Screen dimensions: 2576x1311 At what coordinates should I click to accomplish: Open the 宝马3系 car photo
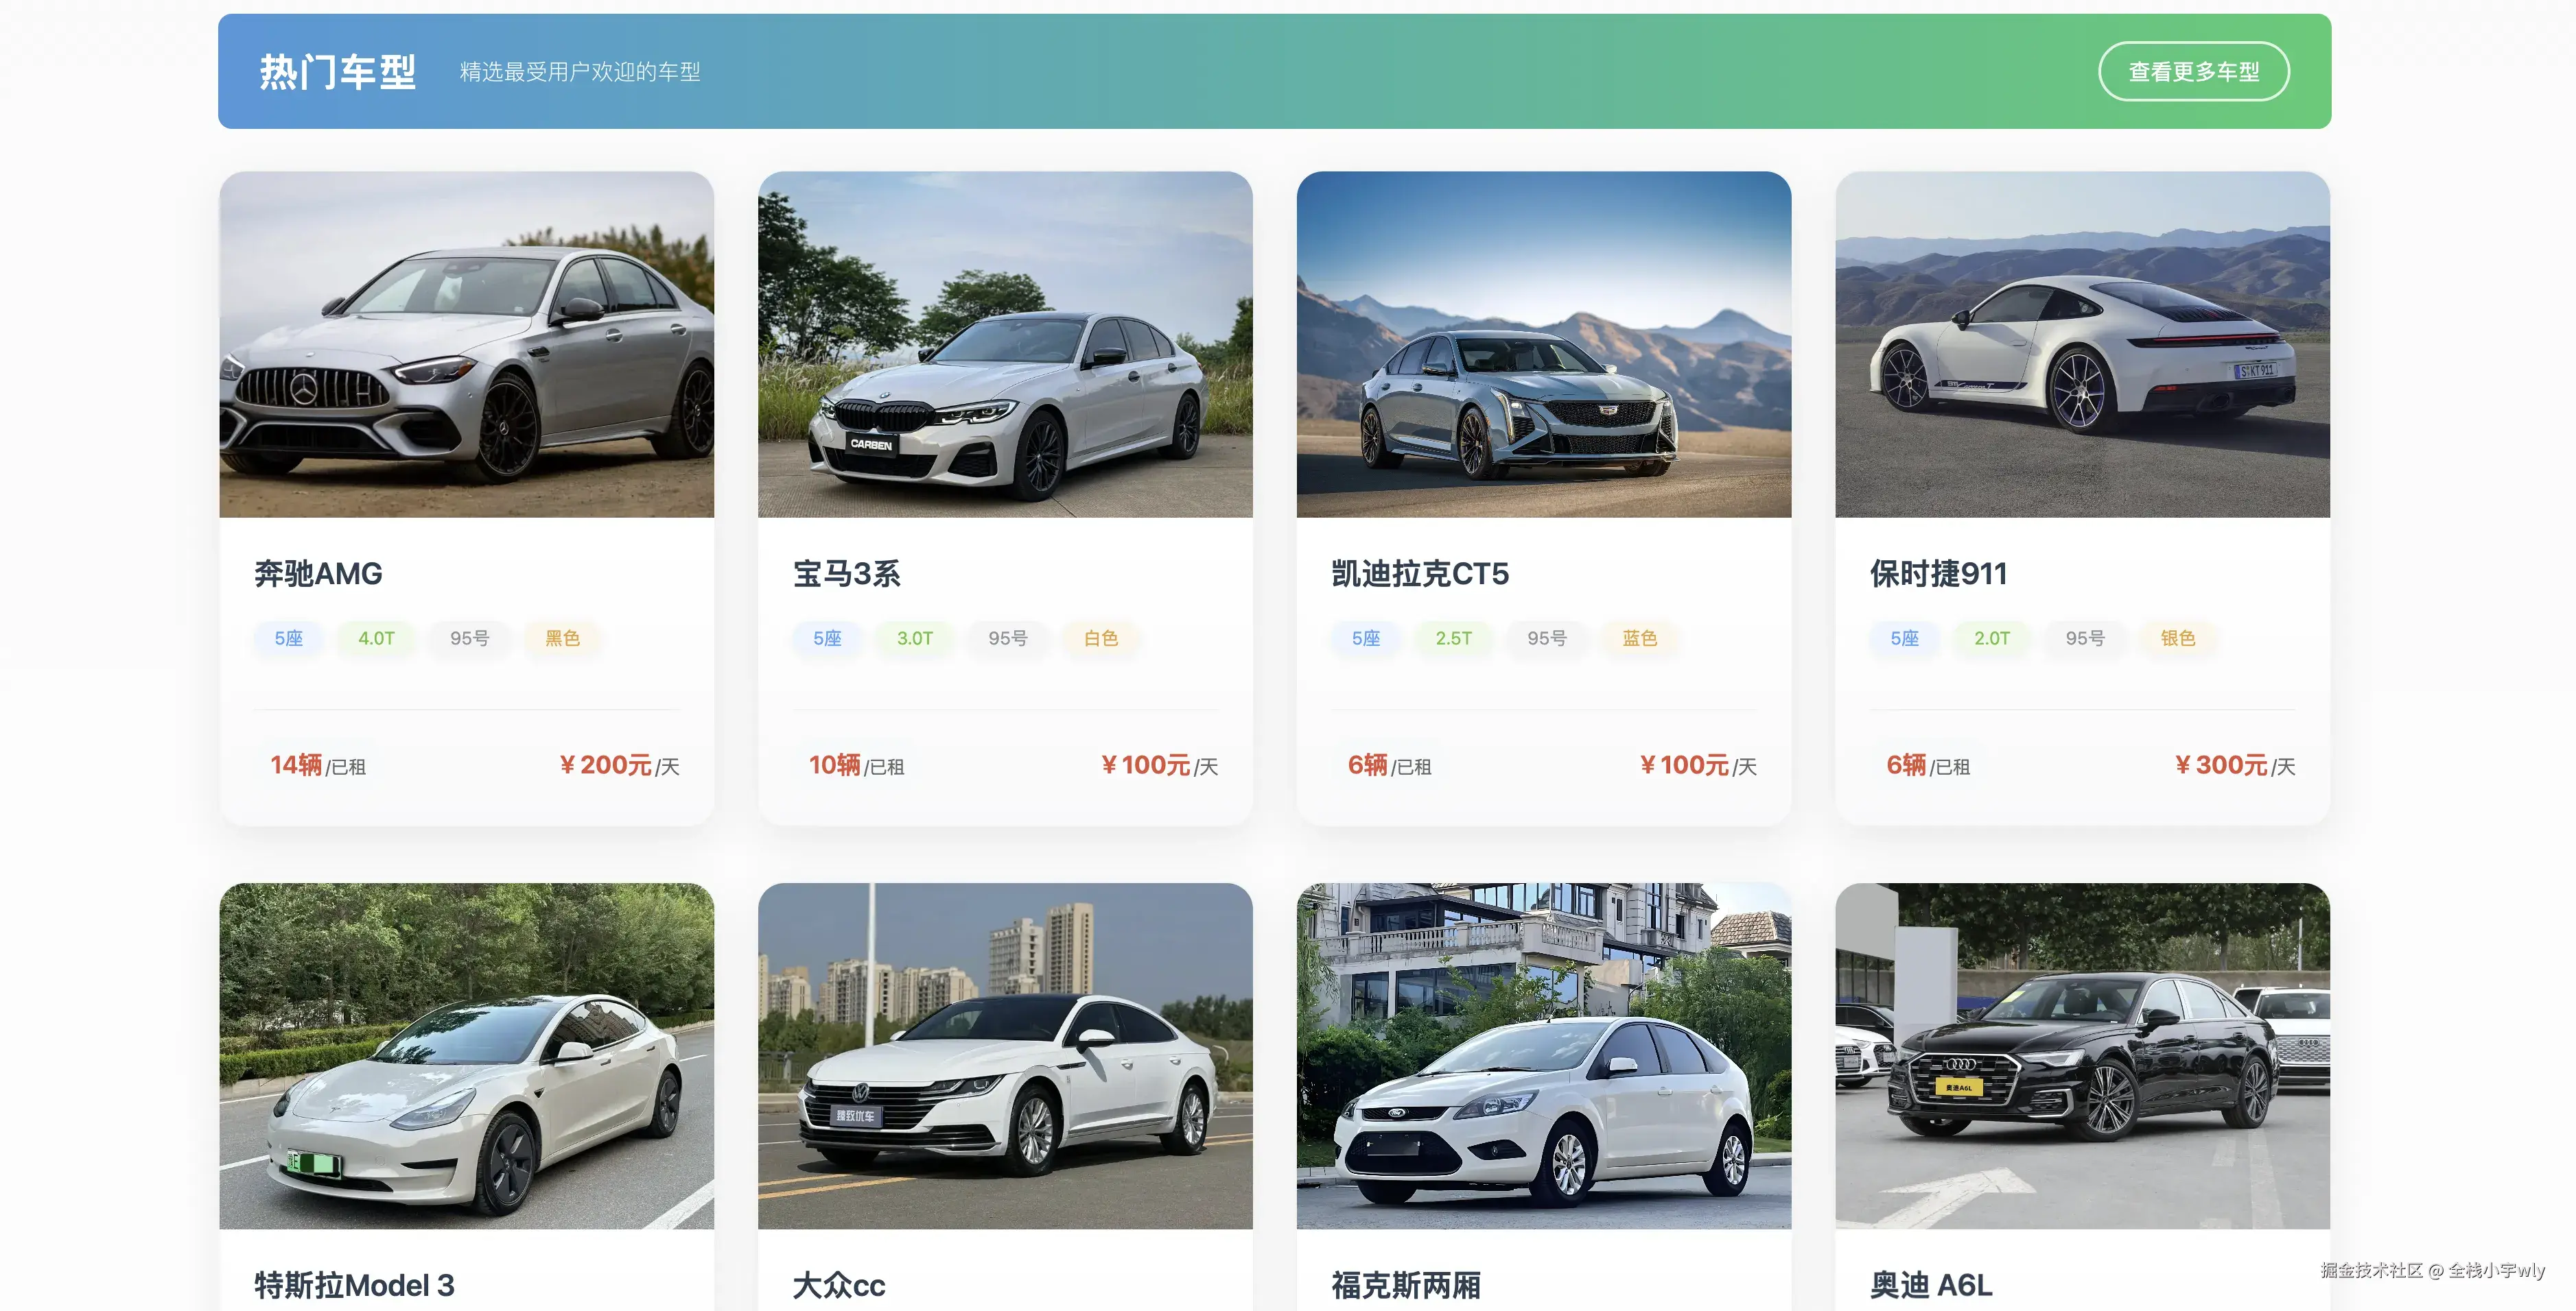click(x=1005, y=344)
